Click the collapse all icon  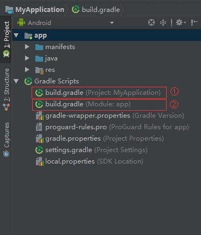click(x=163, y=22)
